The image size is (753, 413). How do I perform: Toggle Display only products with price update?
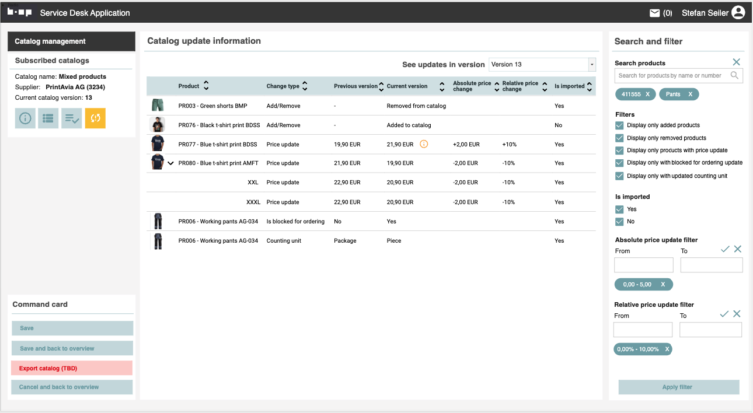pos(619,150)
